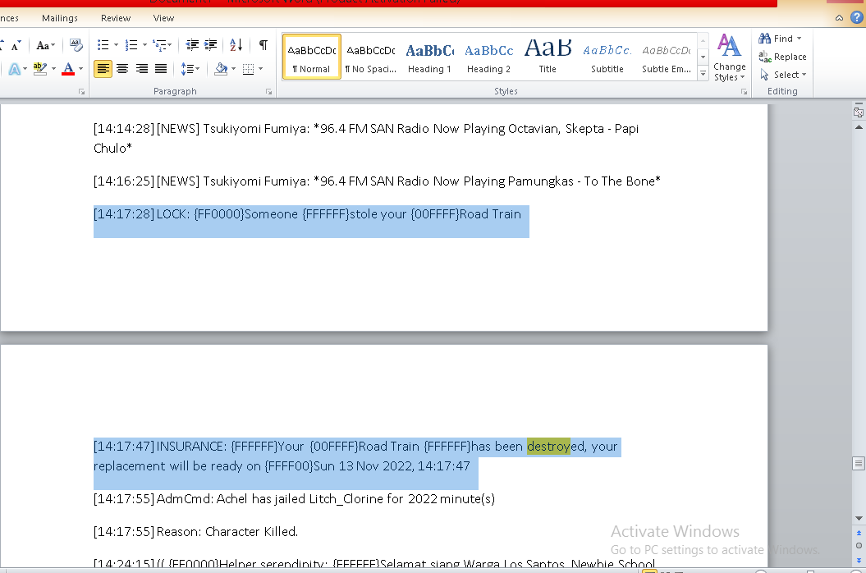
Task: Apply paragraph shading with the paint bucket
Action: [221, 69]
